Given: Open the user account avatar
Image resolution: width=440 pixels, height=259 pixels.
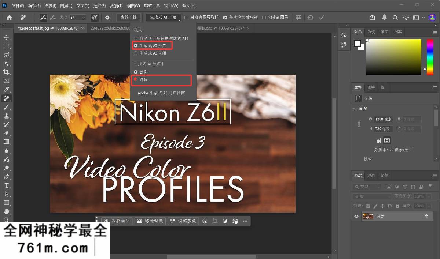Looking at the screenshot, I should click(433, 17).
